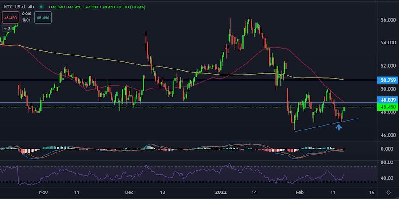Click the purple RSI line pane
This screenshot has width=399, height=199.
(x=170, y=173)
